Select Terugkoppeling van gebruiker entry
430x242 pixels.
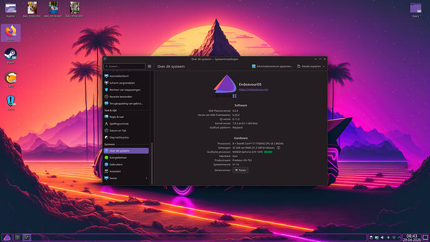pos(126,104)
